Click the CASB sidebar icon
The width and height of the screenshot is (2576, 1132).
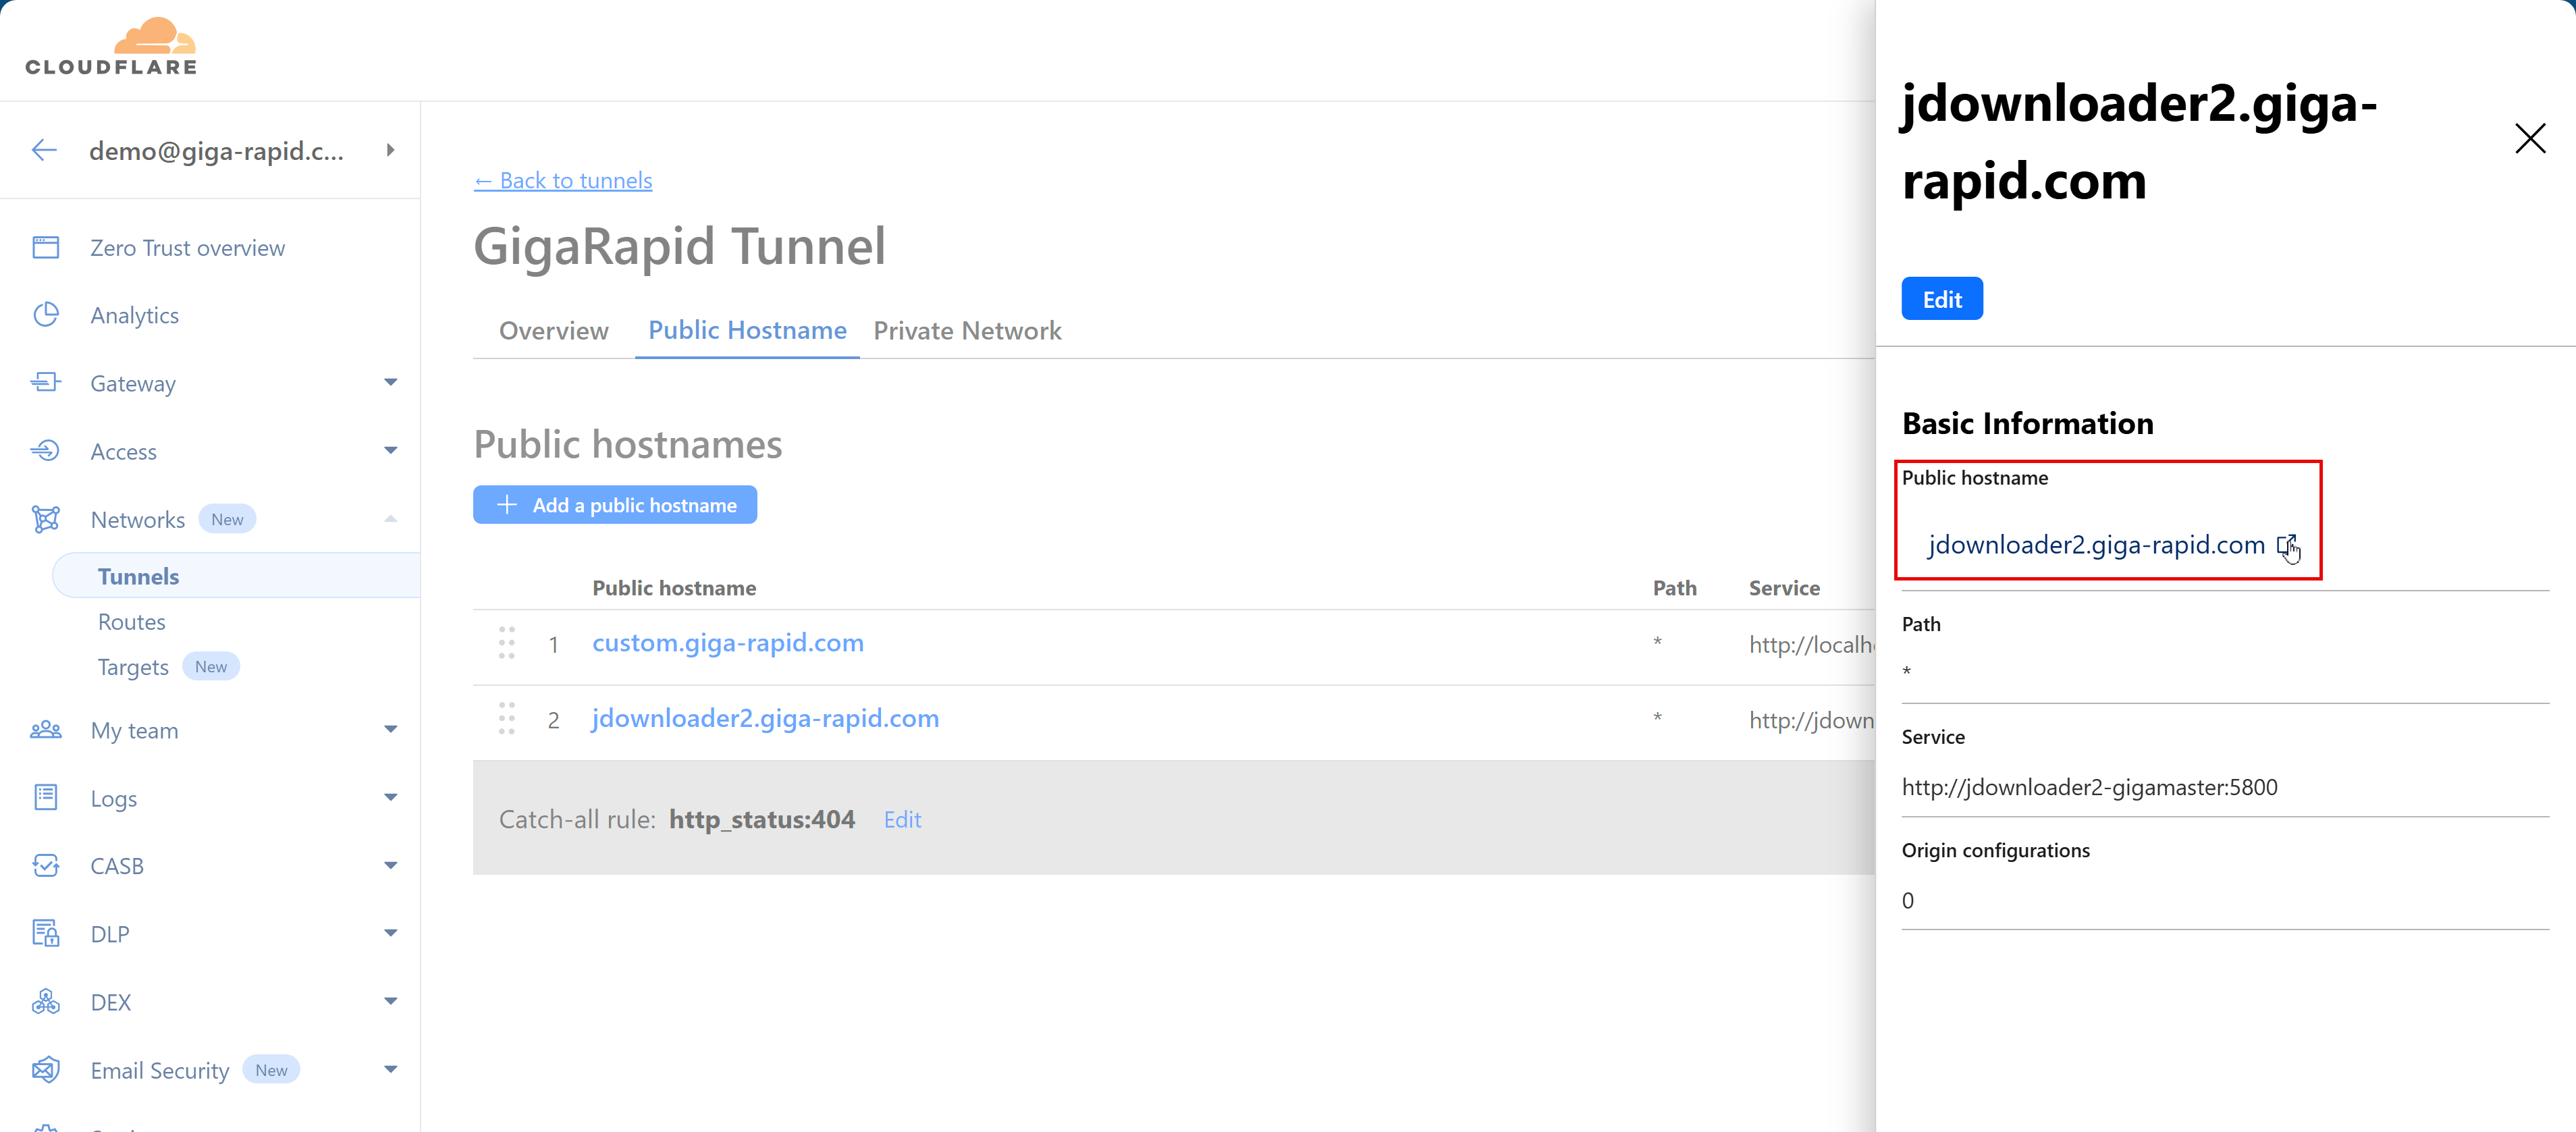pos(46,865)
